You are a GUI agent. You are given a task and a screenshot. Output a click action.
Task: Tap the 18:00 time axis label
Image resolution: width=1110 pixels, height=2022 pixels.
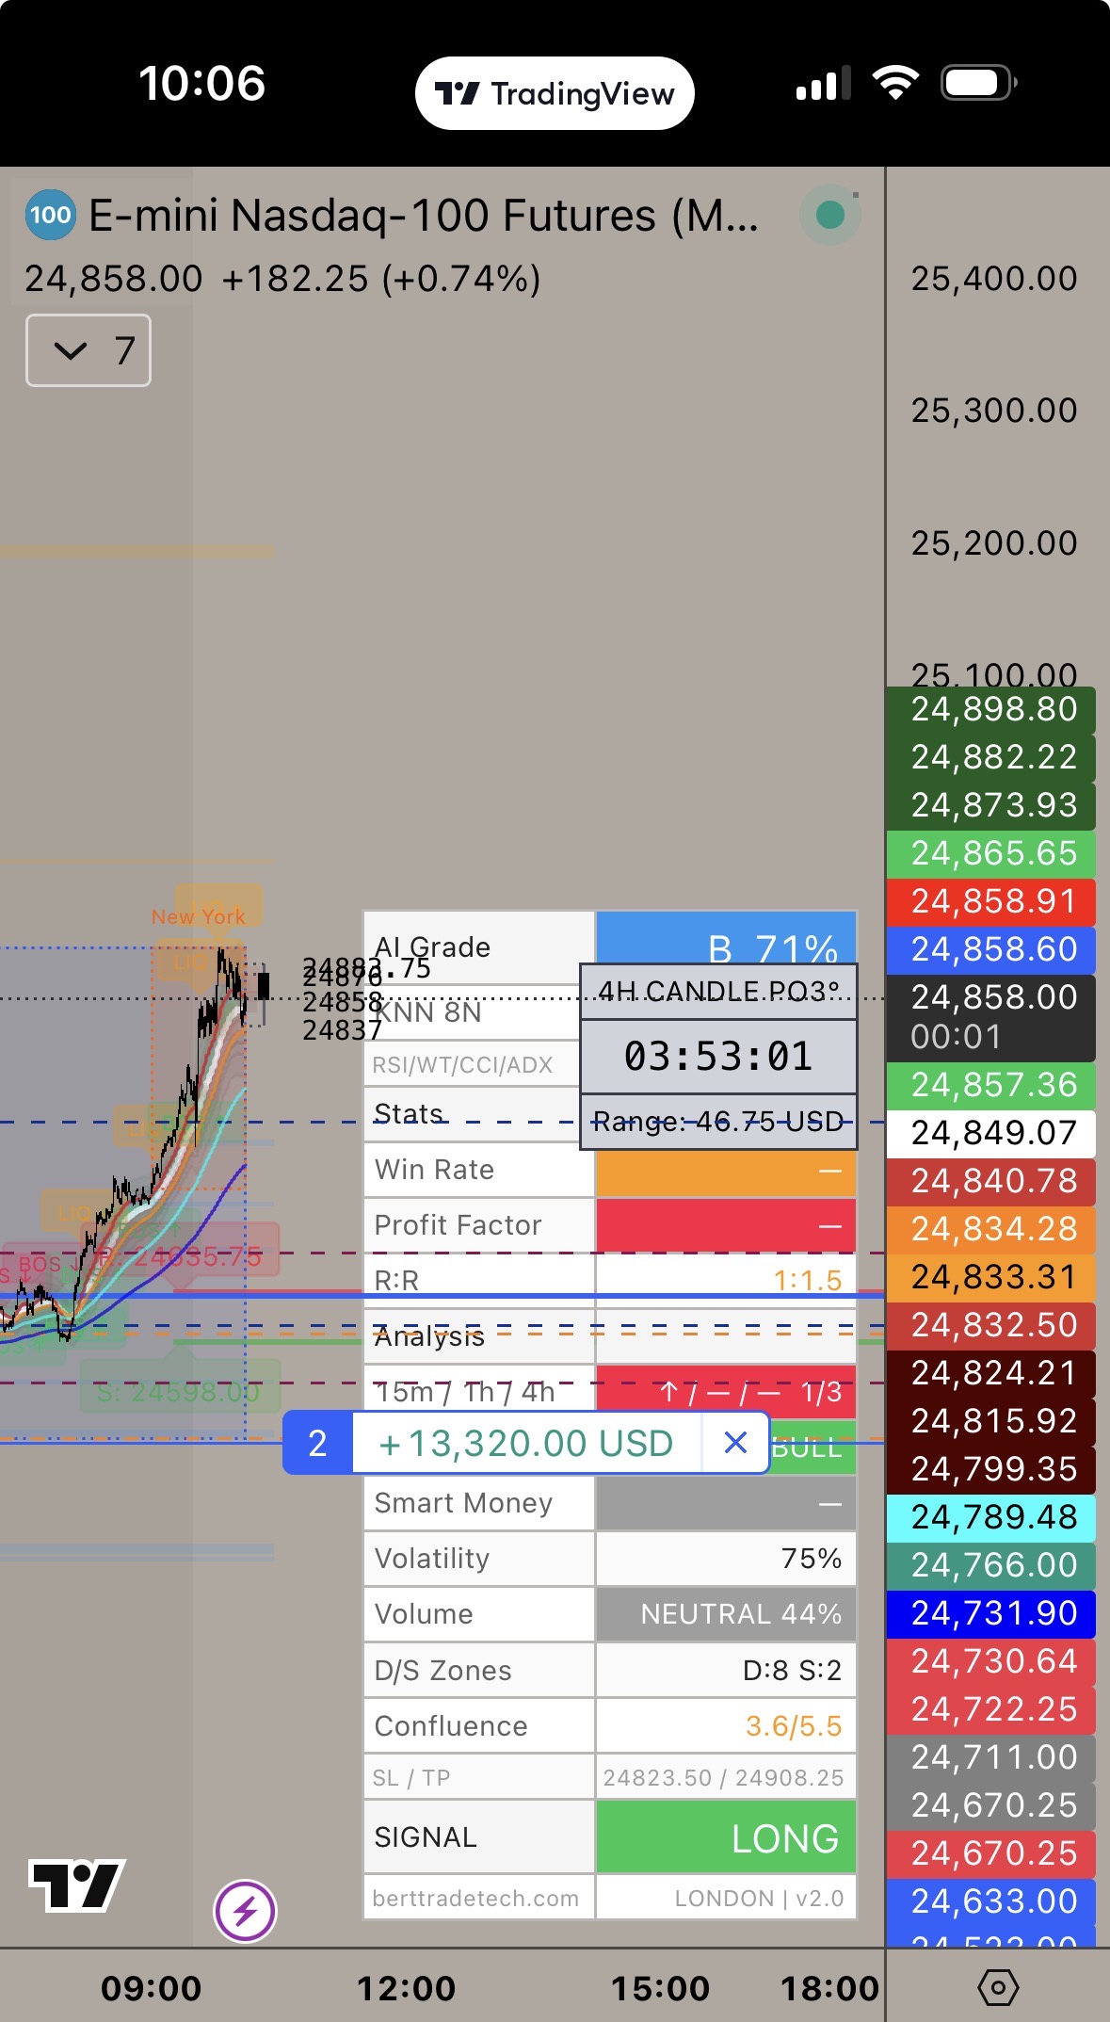829,1988
